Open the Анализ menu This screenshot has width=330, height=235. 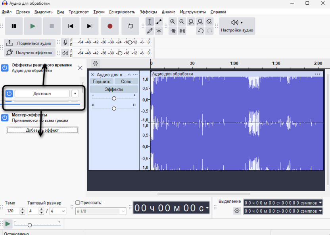point(168,12)
